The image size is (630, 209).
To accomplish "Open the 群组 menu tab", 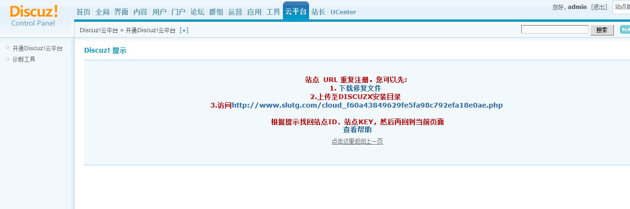I will click(216, 12).
